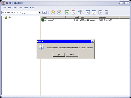
Task: Switch to list view
Action: tap(100, 12)
